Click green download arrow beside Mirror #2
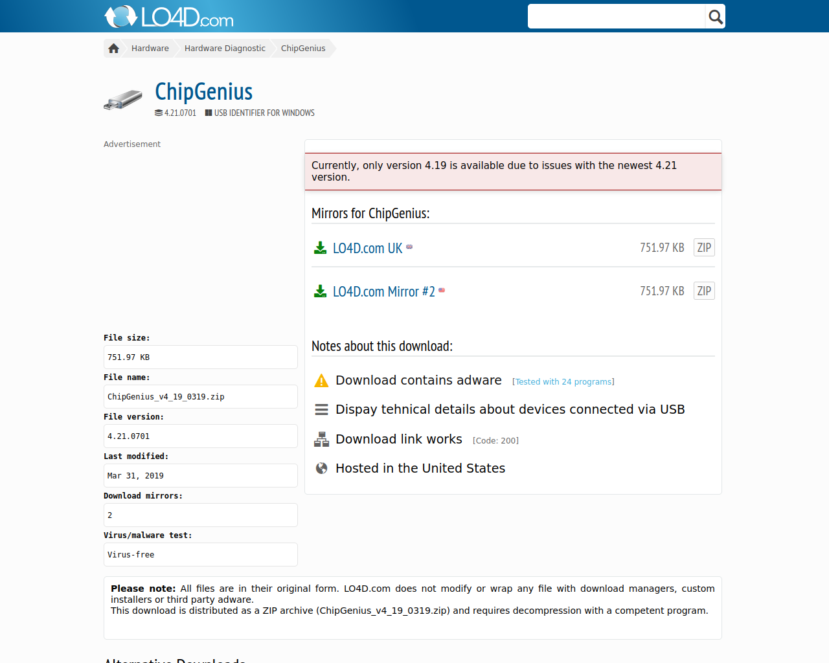The image size is (829, 663). (x=320, y=291)
